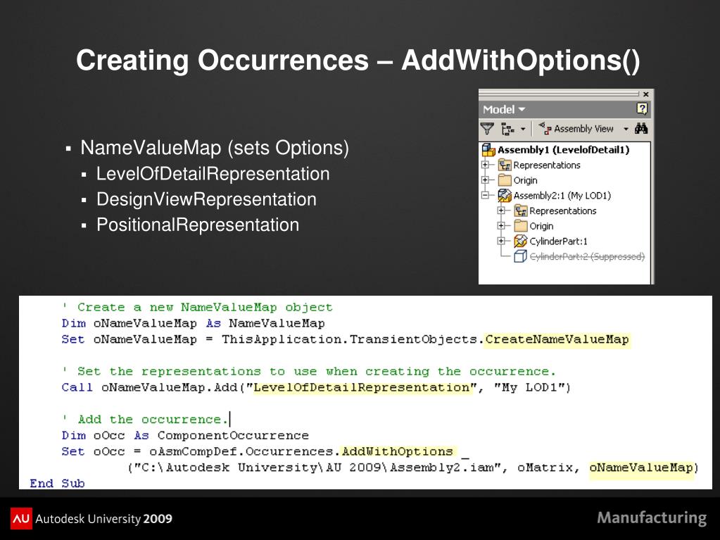Click the "Create a new NameValueMap object" comment
The height and width of the screenshot is (540, 720).
click(197, 308)
